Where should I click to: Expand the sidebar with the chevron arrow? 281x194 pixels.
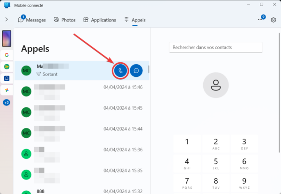coord(7,19)
